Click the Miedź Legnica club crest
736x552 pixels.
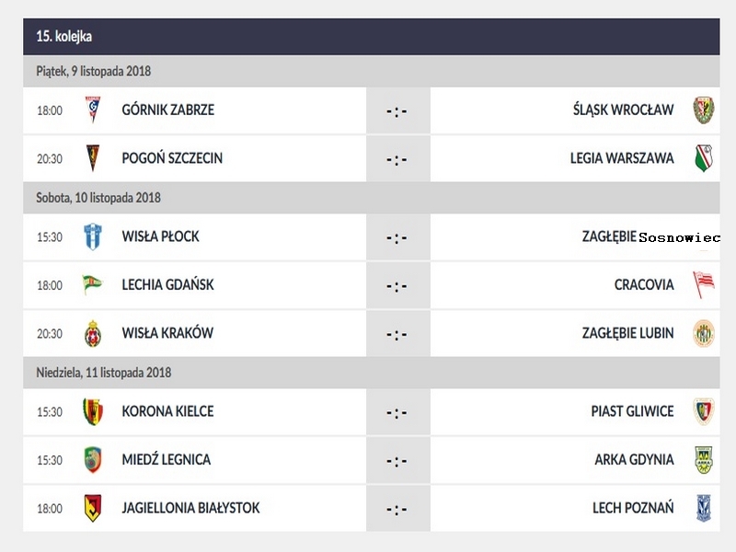[93, 459]
